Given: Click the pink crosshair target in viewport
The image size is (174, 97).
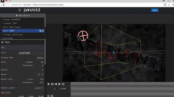Looking at the screenshot, I should pos(83,36).
